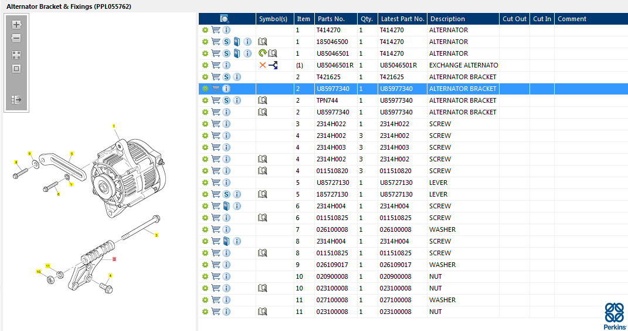Select callout 4 on the diagram

tap(110, 276)
